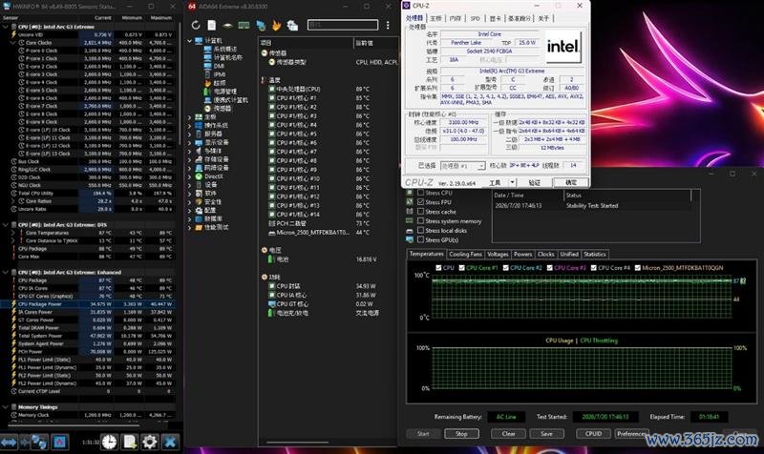Open Cooling Fans tab in stability test
Image resolution: width=764 pixels, height=454 pixels.
(x=465, y=254)
